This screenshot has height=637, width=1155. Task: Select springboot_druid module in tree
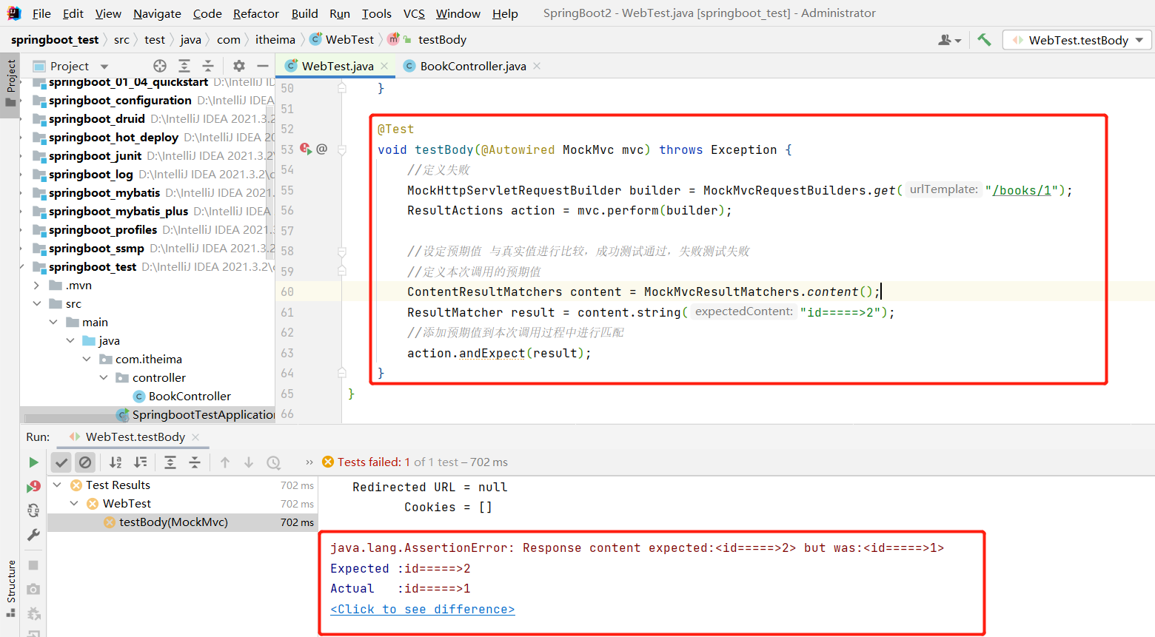(x=97, y=119)
